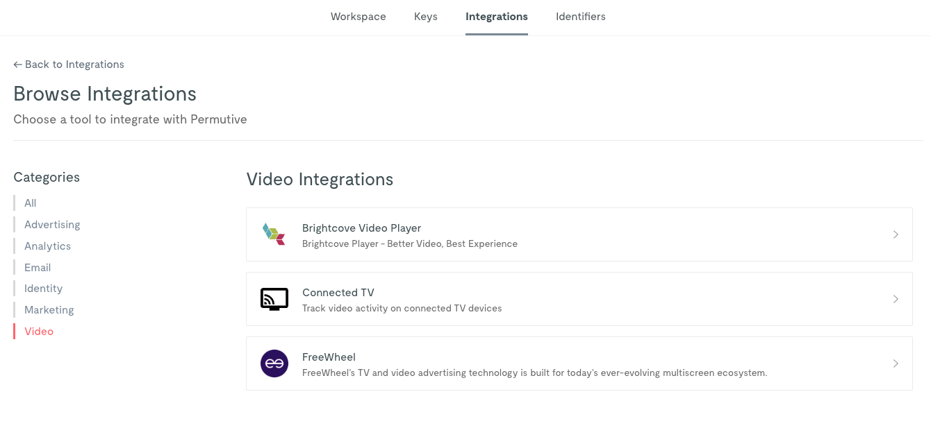The height and width of the screenshot is (428, 931).
Task: Select the Integrations tab
Action: [x=497, y=17]
